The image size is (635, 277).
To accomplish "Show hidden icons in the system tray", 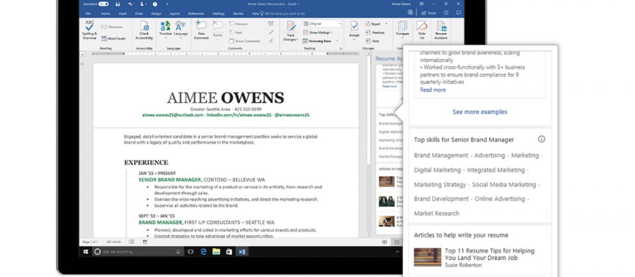I will 397,251.
